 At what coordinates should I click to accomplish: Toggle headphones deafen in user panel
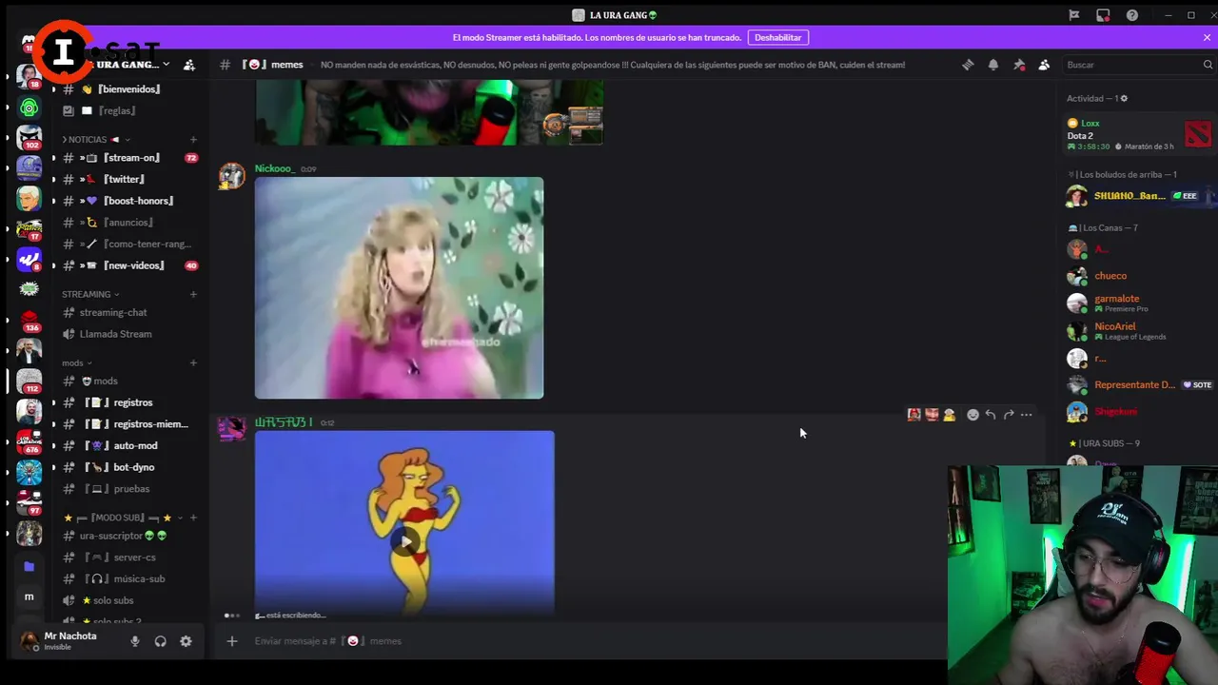click(161, 641)
